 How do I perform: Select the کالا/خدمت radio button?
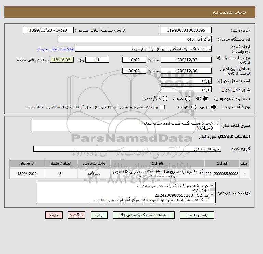click(x=165, y=99)
